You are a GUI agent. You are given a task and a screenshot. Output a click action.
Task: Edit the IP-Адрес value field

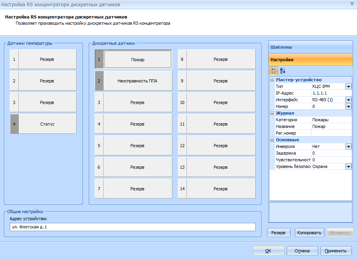coord(331,93)
